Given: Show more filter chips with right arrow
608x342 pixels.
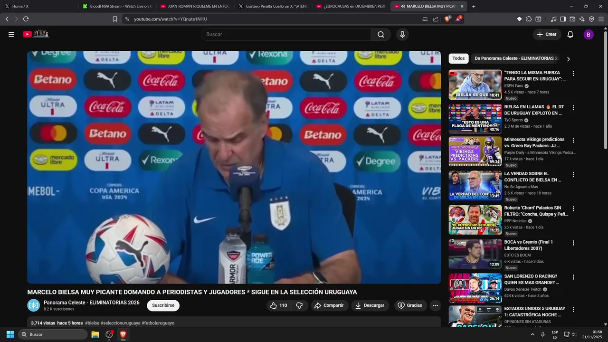Looking at the screenshot, I should coord(568,59).
